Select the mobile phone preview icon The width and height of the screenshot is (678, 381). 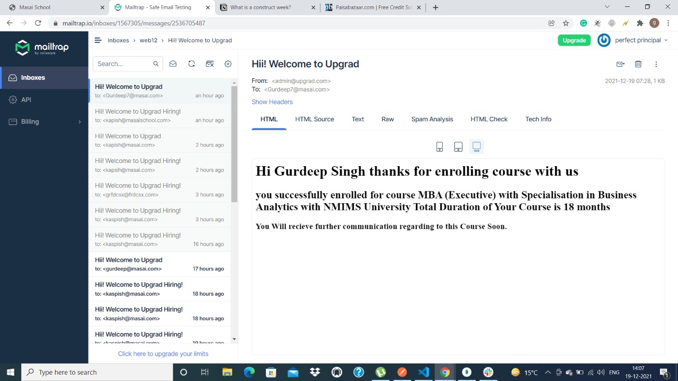[x=439, y=147]
